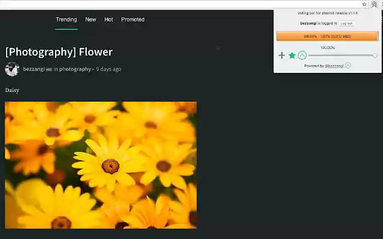The height and width of the screenshot is (239, 383).
Task: Open the photography category link
Action: pos(75,69)
